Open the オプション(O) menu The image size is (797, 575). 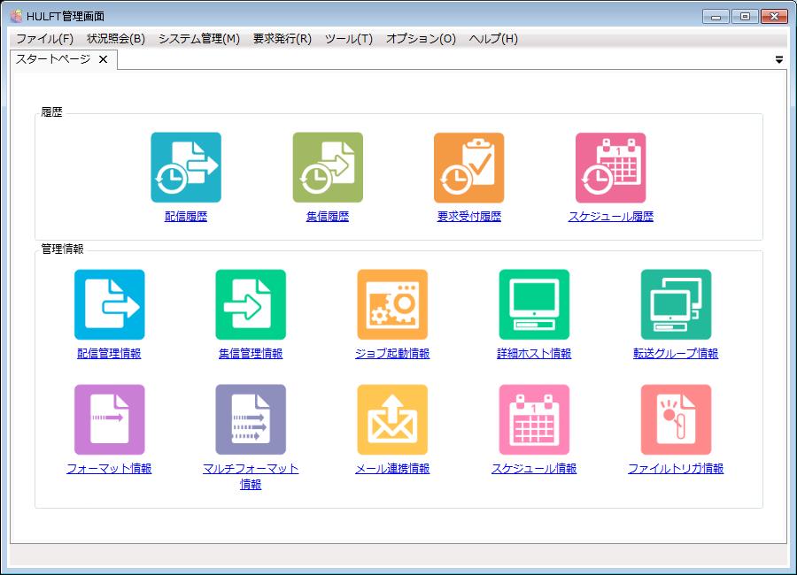[421, 39]
